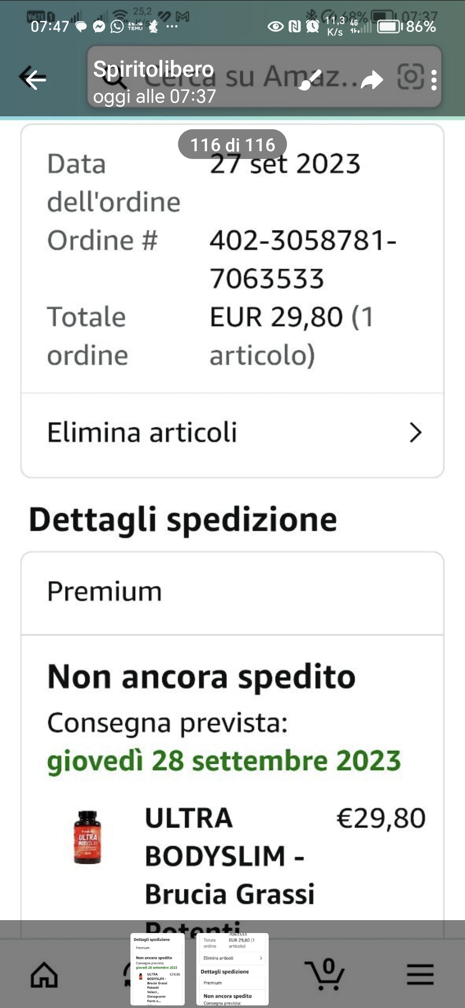The height and width of the screenshot is (1008, 465).
Task: Open the brush edit tool
Action: [310, 80]
